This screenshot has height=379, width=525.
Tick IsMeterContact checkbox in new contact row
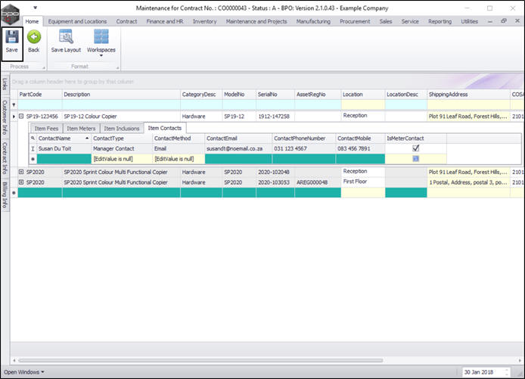point(415,159)
